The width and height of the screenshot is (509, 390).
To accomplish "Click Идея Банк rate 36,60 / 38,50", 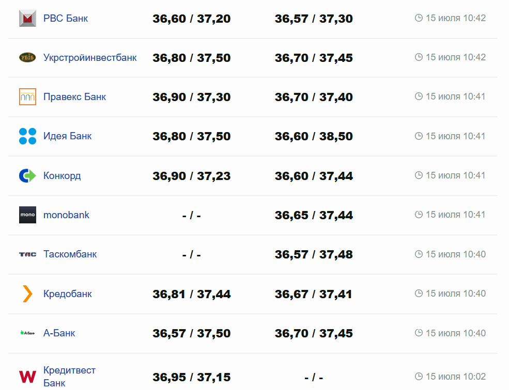I will tap(314, 137).
